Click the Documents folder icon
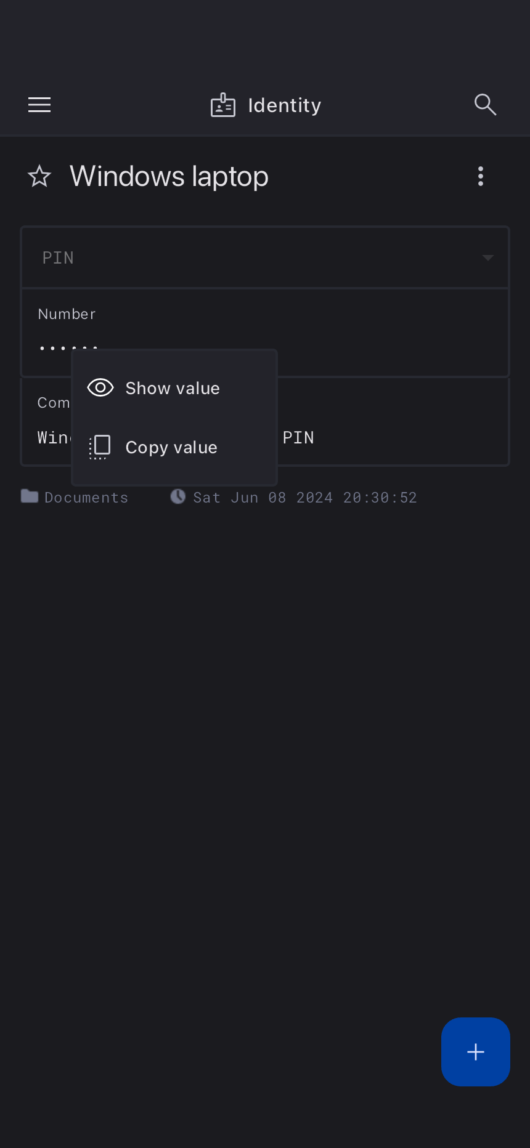530x1148 pixels. tap(30, 496)
